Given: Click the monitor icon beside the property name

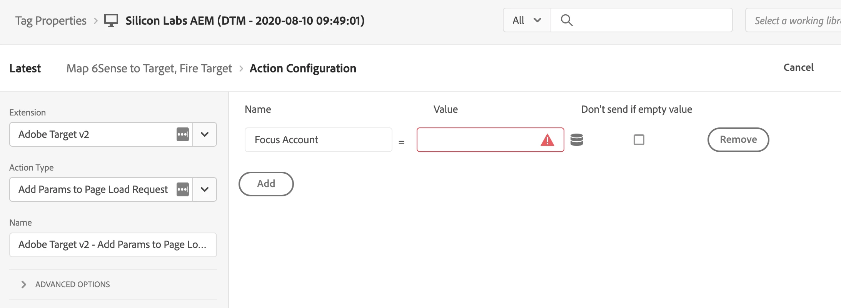Looking at the screenshot, I should 111,20.
